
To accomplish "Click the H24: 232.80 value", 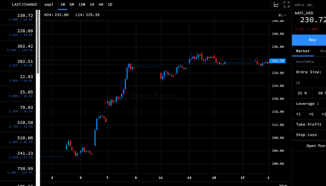I will 56,15.
